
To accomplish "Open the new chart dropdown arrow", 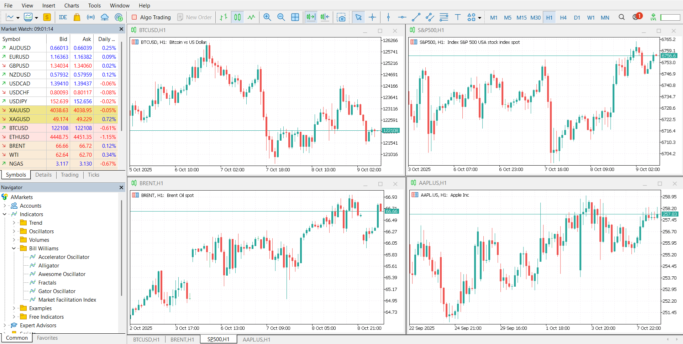I will click(x=18, y=17).
